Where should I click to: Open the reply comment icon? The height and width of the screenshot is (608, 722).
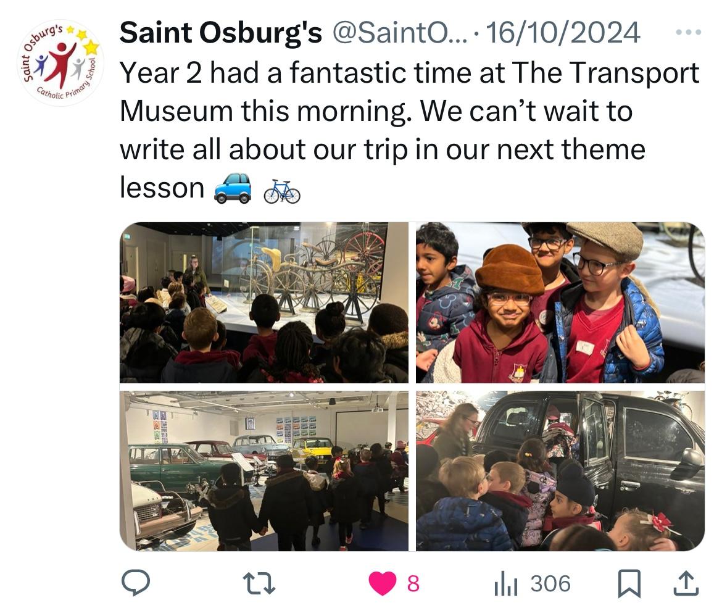135,583
